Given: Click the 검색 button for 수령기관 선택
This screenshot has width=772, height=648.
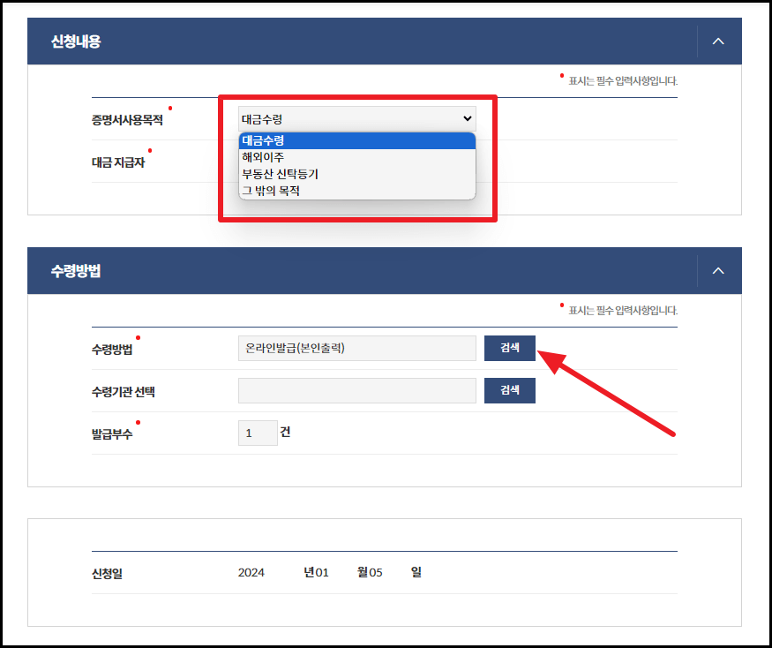Looking at the screenshot, I should pos(509,390).
